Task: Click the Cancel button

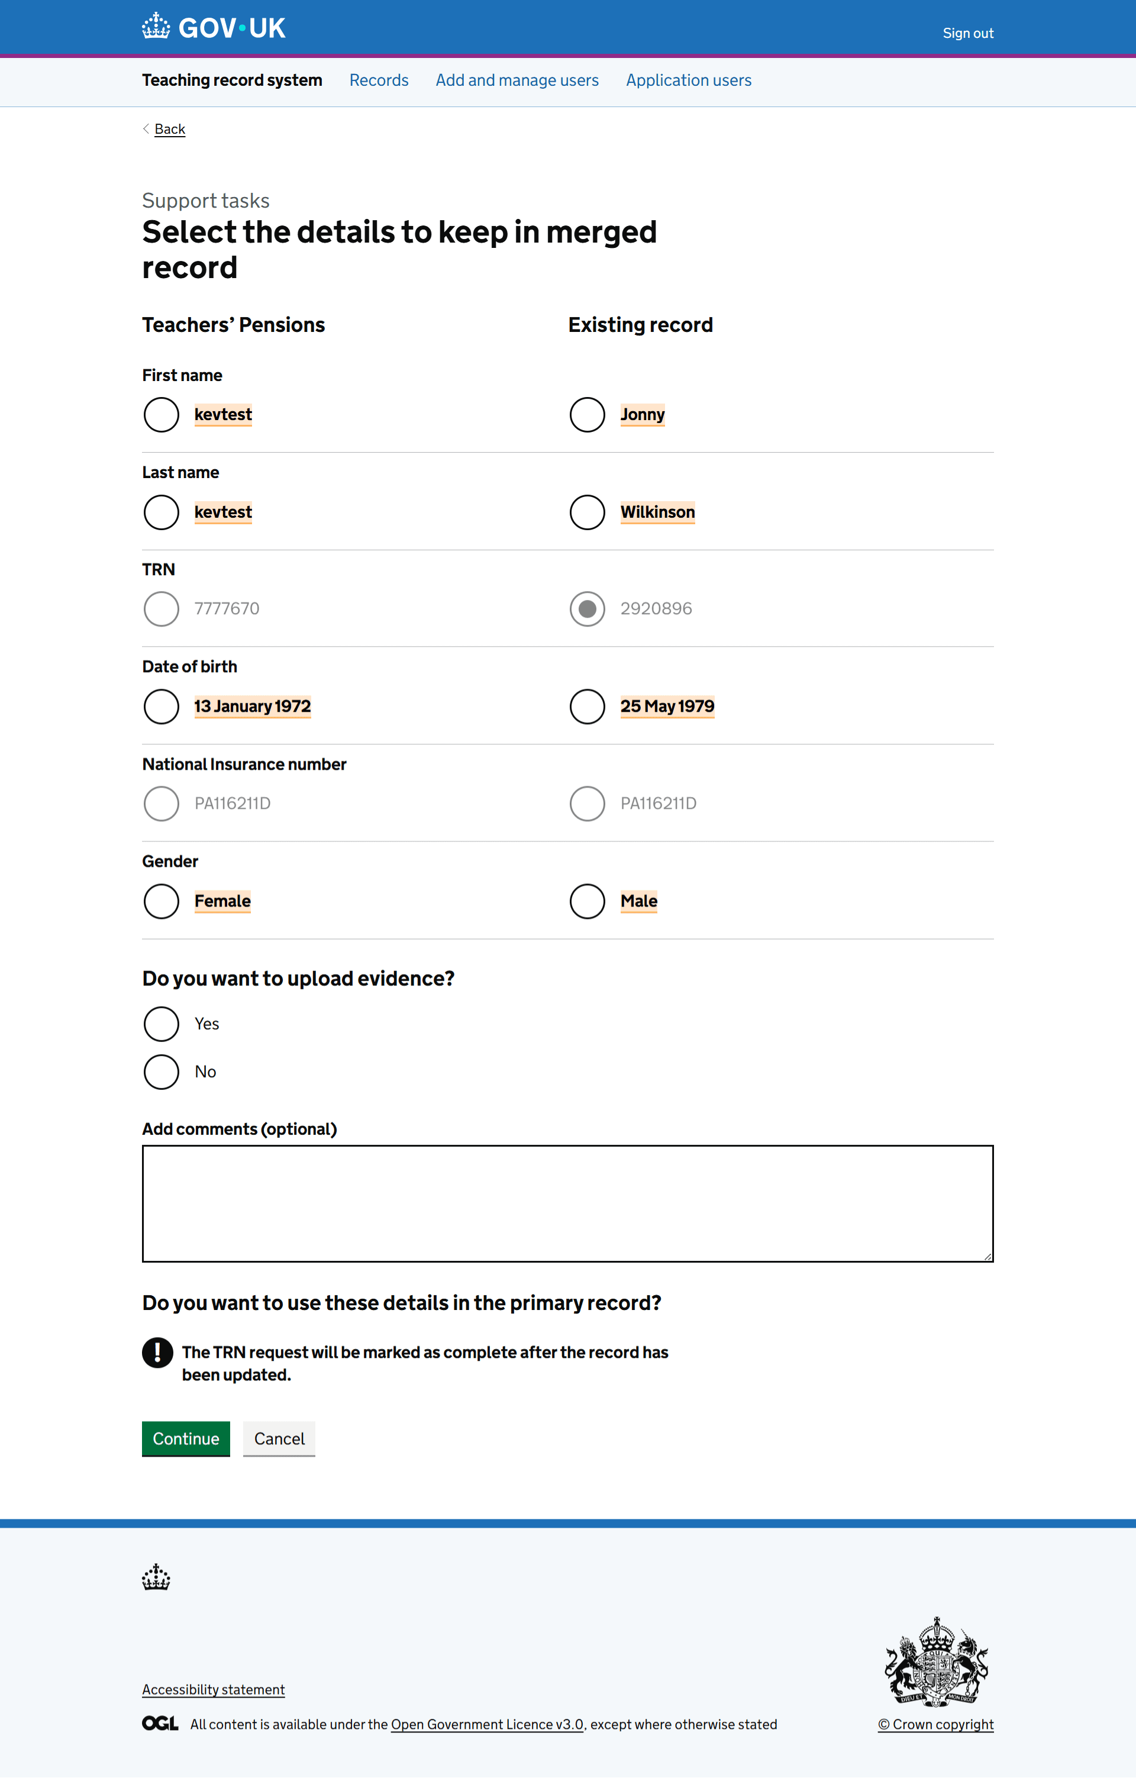Action: 279,1438
